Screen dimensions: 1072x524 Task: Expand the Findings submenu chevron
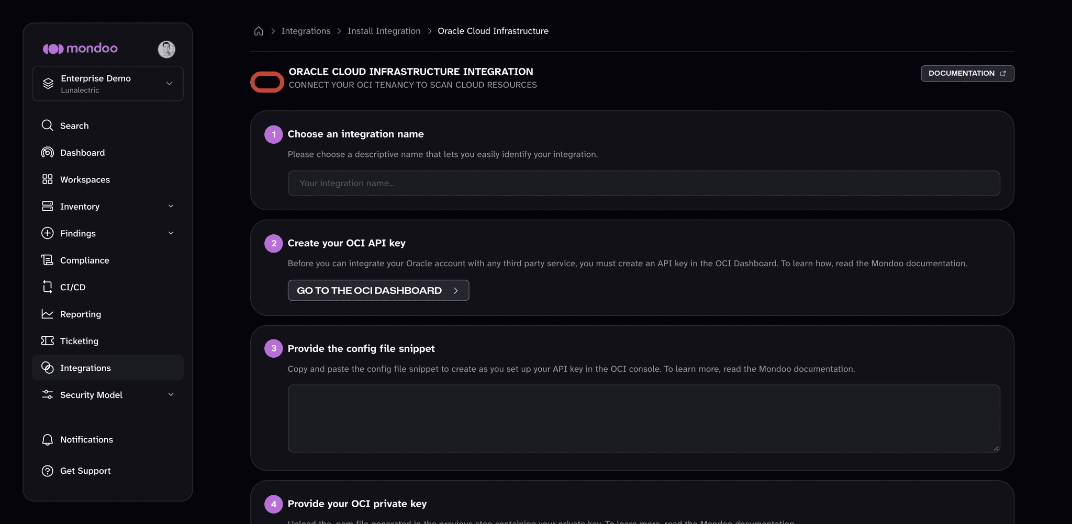click(171, 233)
